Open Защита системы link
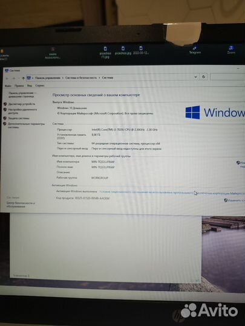The width and height of the screenshot is (245, 326). tap(19, 118)
